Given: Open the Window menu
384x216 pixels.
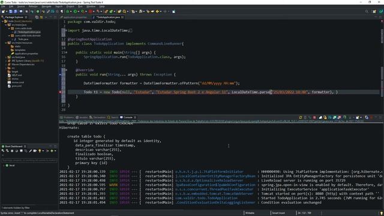Looking at the screenshot, I should (x=91, y=7).
